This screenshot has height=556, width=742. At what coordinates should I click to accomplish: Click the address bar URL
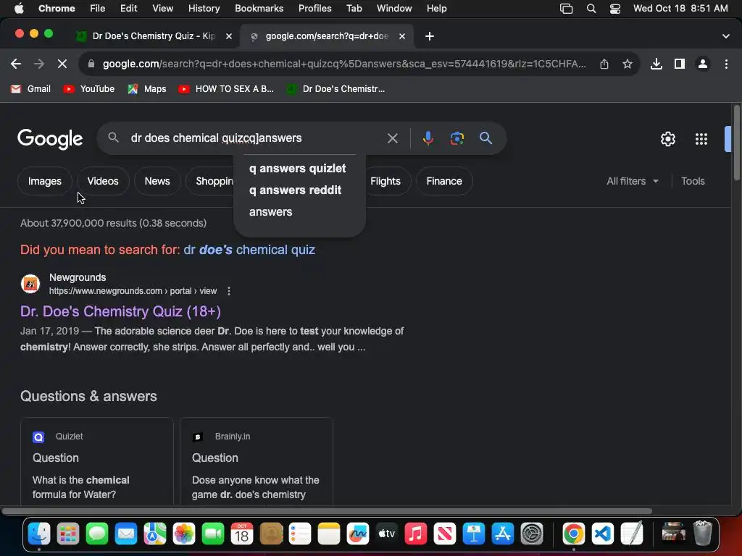[344, 64]
